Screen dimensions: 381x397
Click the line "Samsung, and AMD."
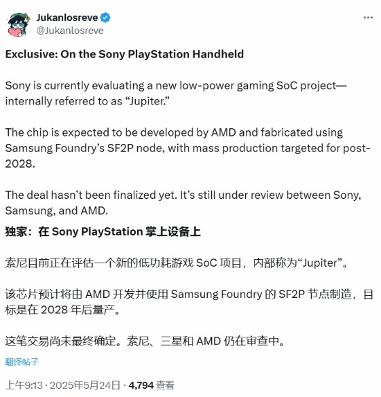coord(56,211)
